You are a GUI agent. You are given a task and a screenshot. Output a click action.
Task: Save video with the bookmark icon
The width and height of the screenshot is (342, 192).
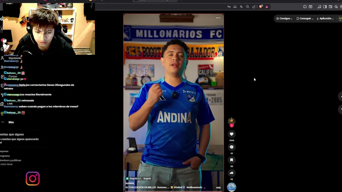tap(232, 160)
